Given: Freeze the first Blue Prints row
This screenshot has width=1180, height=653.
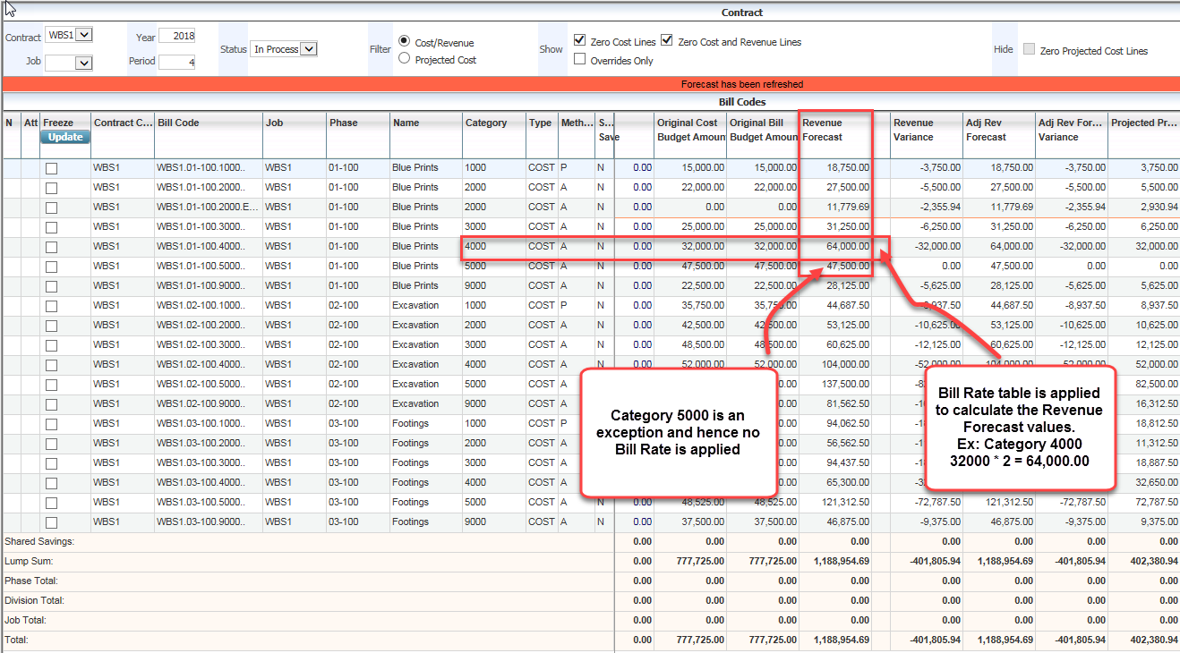Looking at the screenshot, I should point(51,167).
